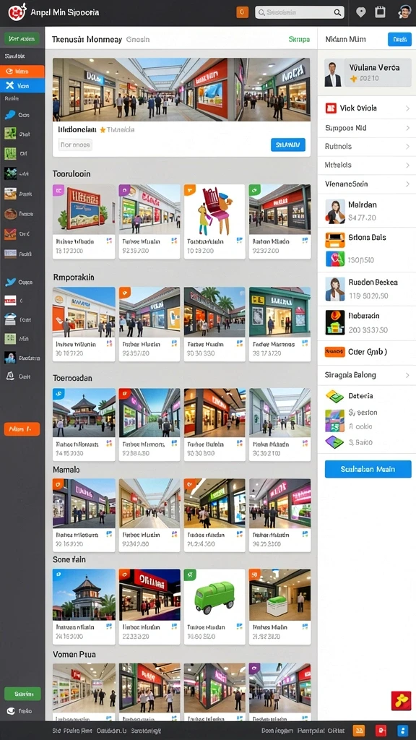Expand the 'Sumpoeo Ntd' row chevron
Image resolution: width=416 pixels, height=740 pixels.
point(407,128)
